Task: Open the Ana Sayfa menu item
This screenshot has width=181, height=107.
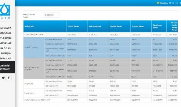Action: (x=6, y=28)
